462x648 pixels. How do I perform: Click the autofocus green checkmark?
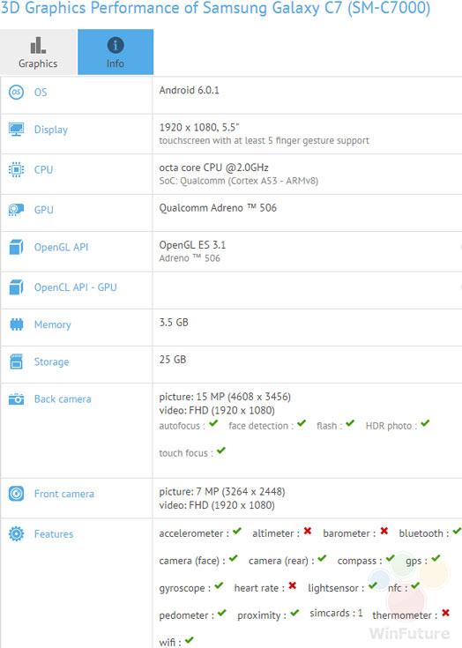213,423
